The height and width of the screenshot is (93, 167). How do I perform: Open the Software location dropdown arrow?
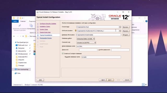pos(120,31)
